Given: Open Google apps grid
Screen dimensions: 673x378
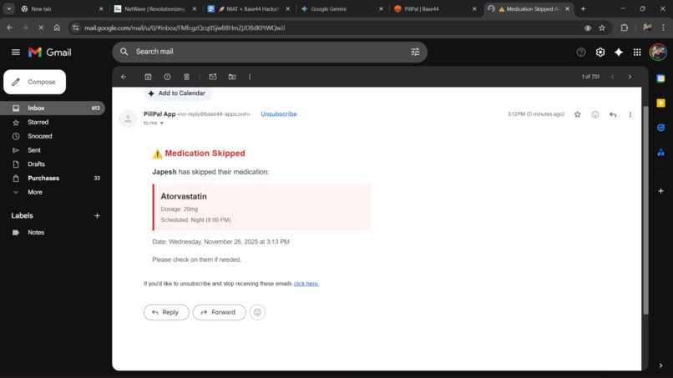Looking at the screenshot, I should click(x=637, y=53).
